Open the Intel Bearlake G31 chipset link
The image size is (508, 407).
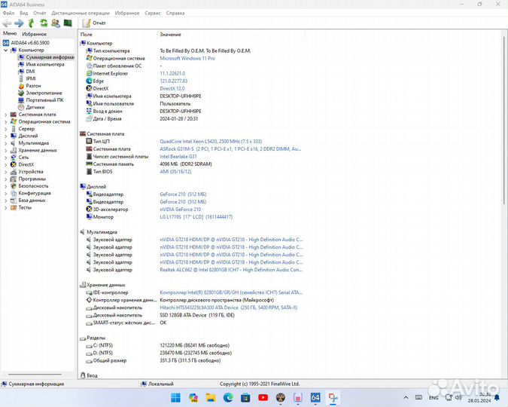[x=178, y=157]
